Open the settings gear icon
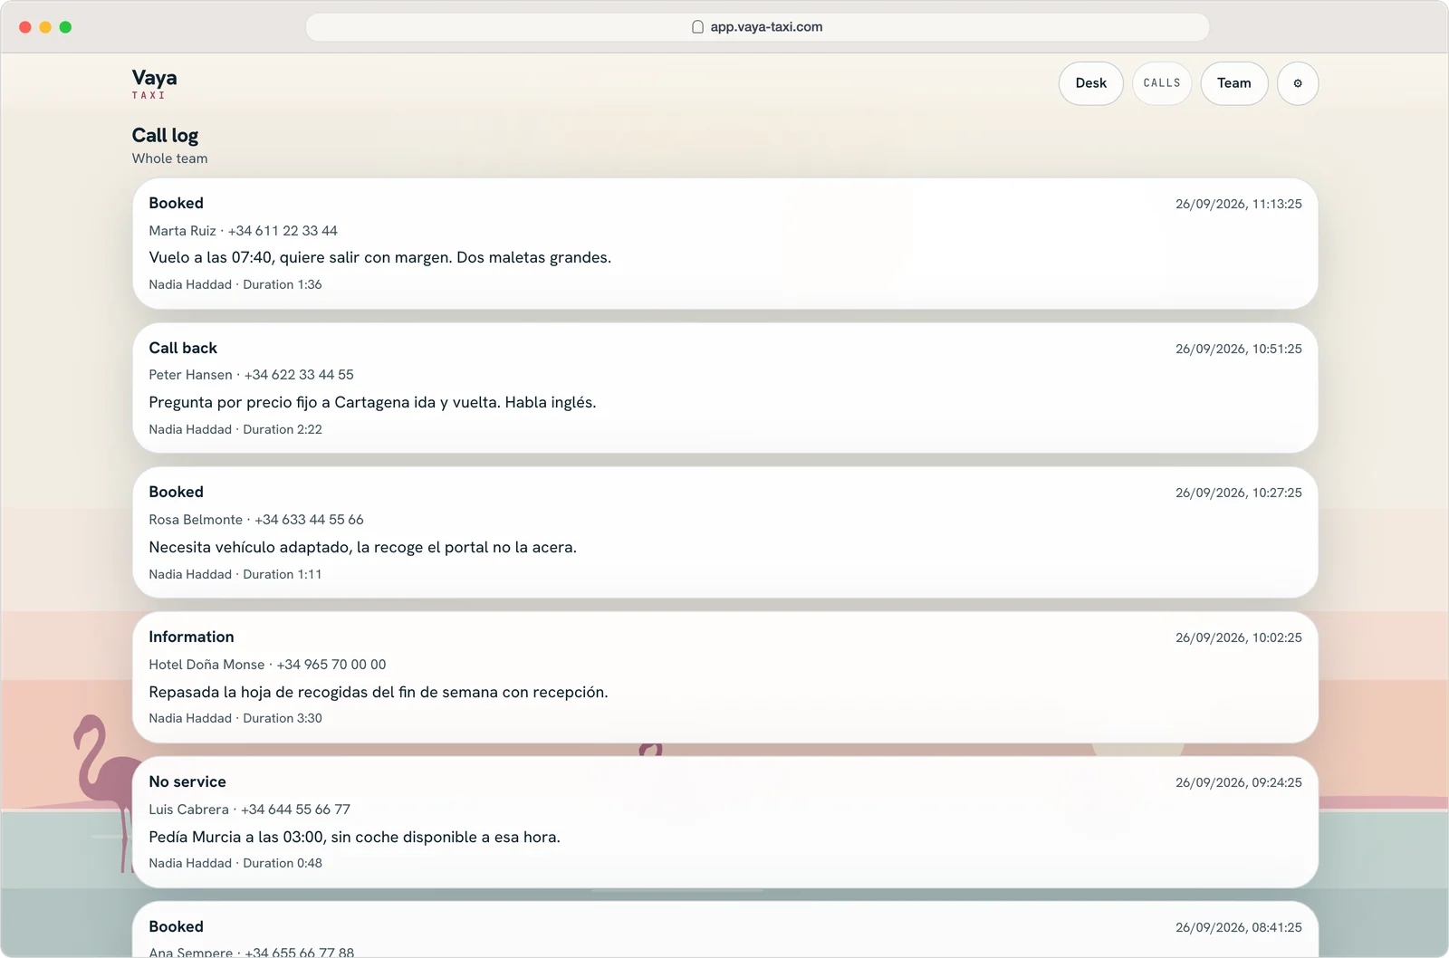Viewport: 1449px width, 958px height. point(1297,83)
